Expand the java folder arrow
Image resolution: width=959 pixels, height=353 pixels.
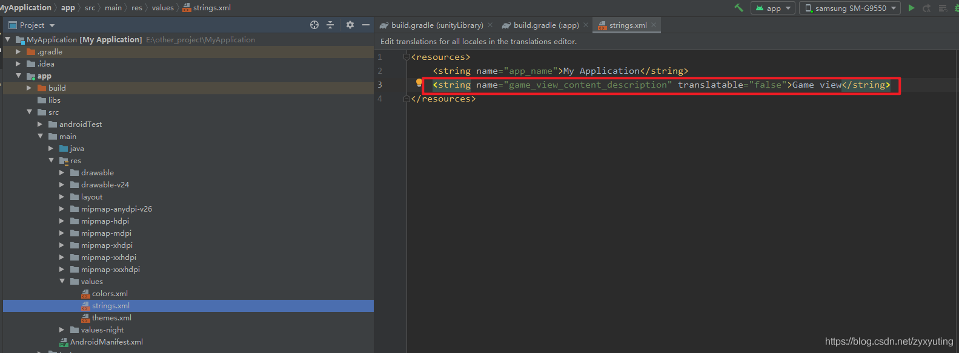tap(51, 148)
